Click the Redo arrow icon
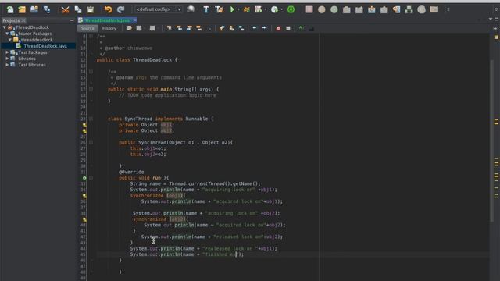 pos(120,9)
